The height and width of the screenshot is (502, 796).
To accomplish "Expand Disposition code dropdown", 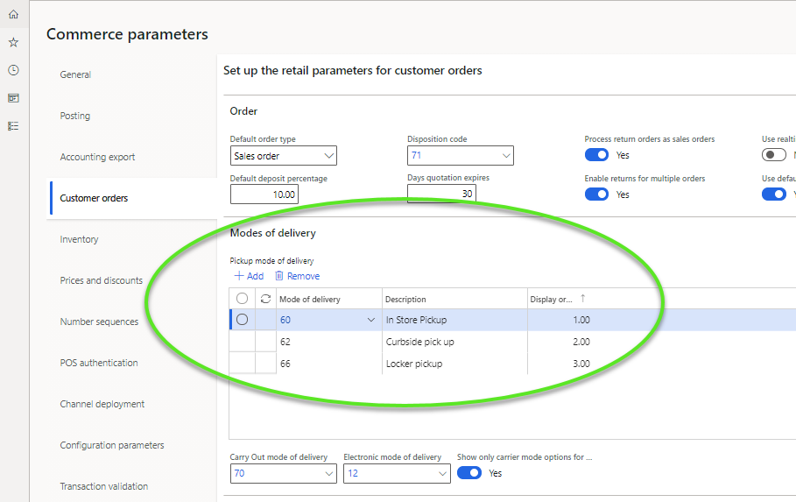I will [506, 156].
